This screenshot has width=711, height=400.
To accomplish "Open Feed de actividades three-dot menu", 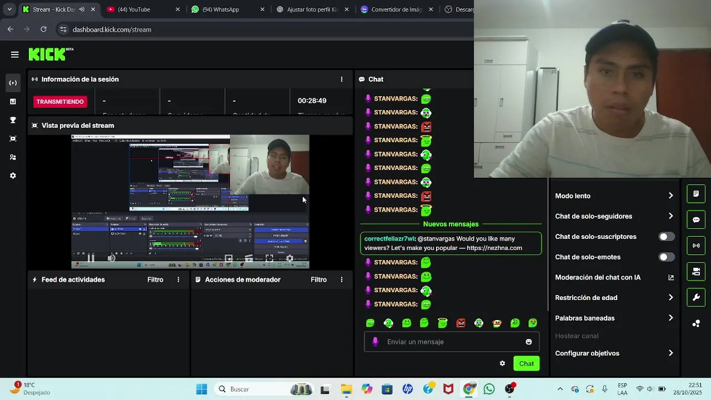I will pyautogui.click(x=178, y=279).
